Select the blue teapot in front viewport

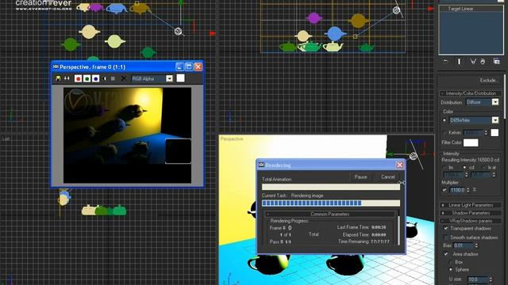335,33
